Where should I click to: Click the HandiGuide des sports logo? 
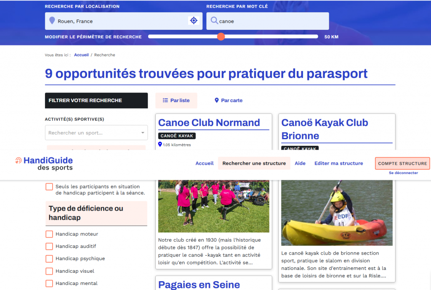click(x=44, y=163)
